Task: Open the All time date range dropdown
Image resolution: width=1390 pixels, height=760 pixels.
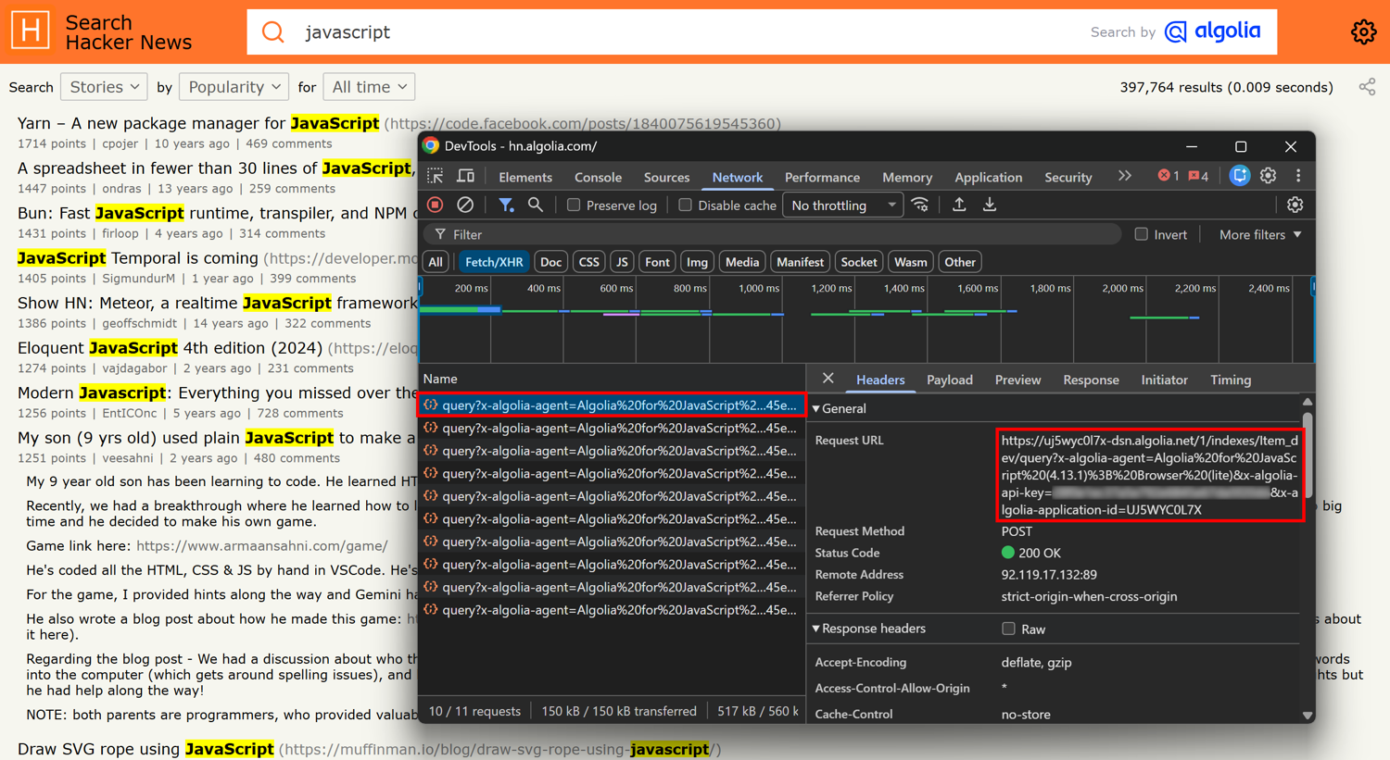Action: coord(369,87)
